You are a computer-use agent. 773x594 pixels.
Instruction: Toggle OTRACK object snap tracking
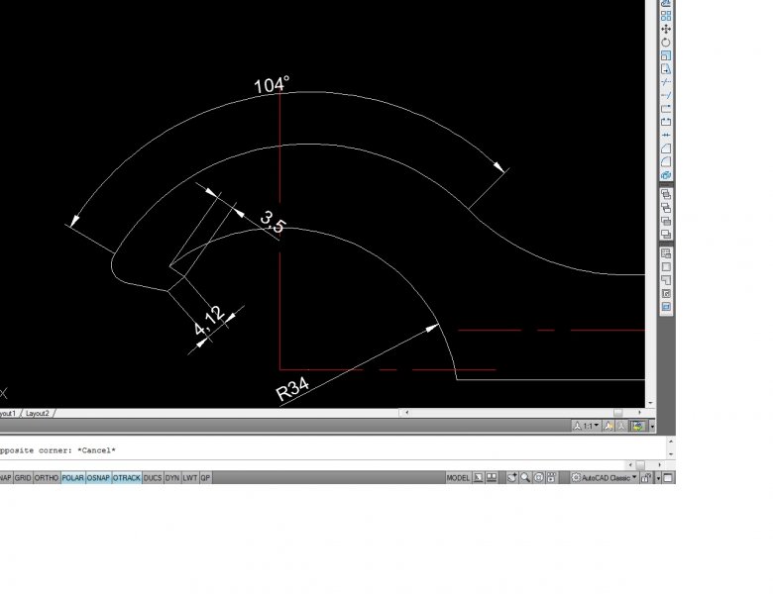pos(127,478)
